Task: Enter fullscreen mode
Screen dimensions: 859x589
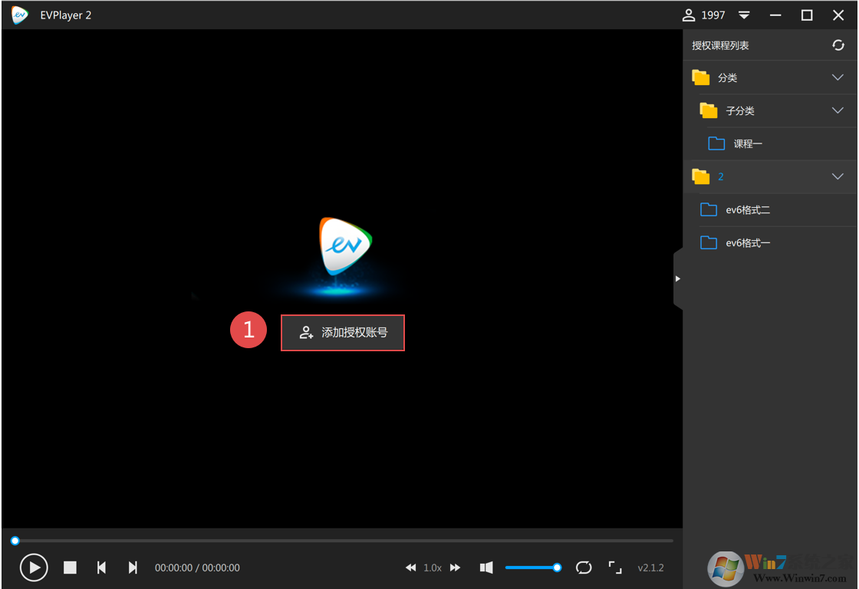Action: tap(615, 568)
